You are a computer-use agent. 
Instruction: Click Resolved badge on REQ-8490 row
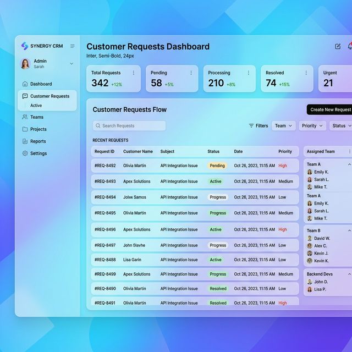[218, 288]
